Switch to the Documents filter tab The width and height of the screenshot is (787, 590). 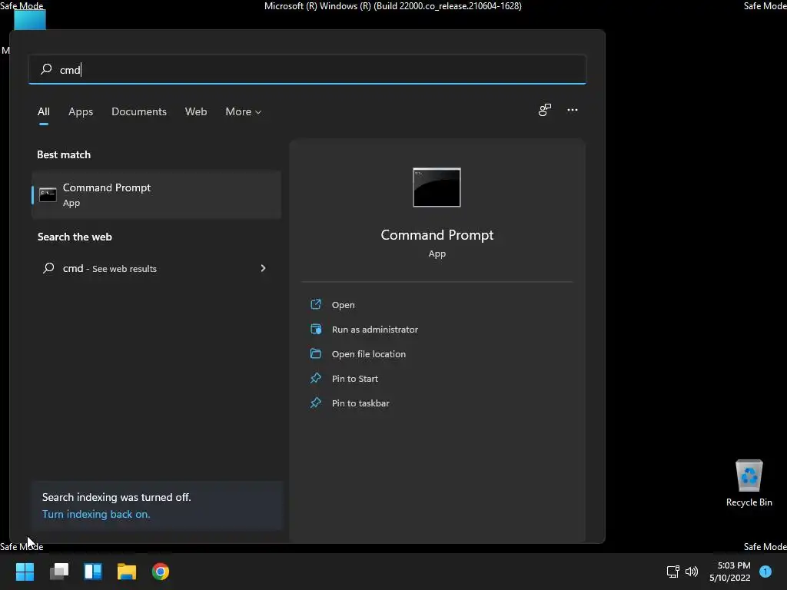coord(139,111)
